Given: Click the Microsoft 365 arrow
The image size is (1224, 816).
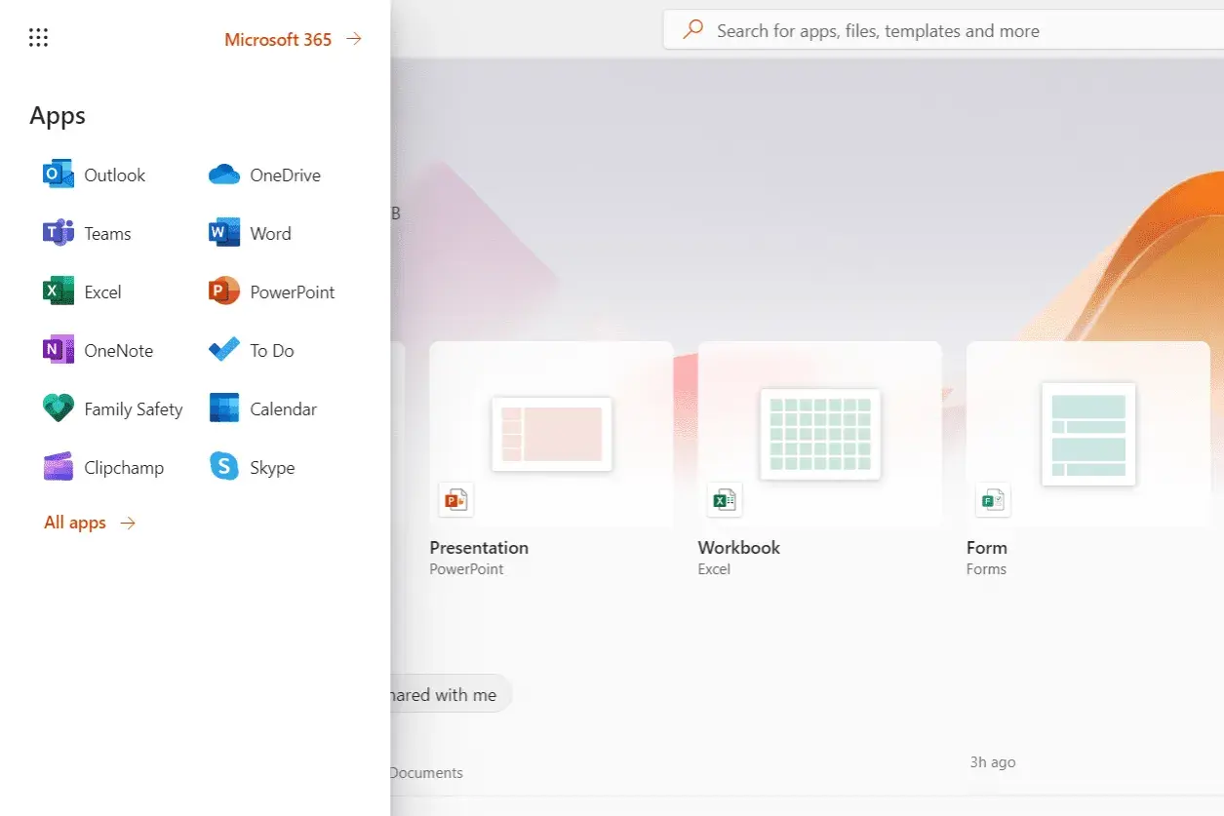Looking at the screenshot, I should point(354,39).
